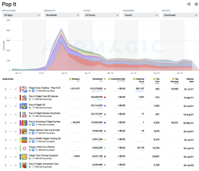Expand the Fidget Toys 3D pop it puppet row

6,157
